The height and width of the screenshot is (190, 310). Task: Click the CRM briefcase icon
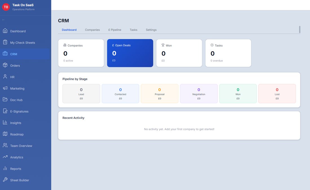click(5, 54)
